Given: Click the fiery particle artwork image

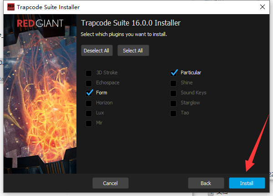Looking at the screenshot, I should [40, 105].
